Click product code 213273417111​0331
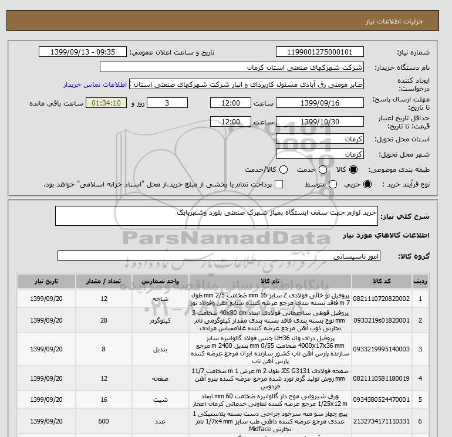 [382, 421]
